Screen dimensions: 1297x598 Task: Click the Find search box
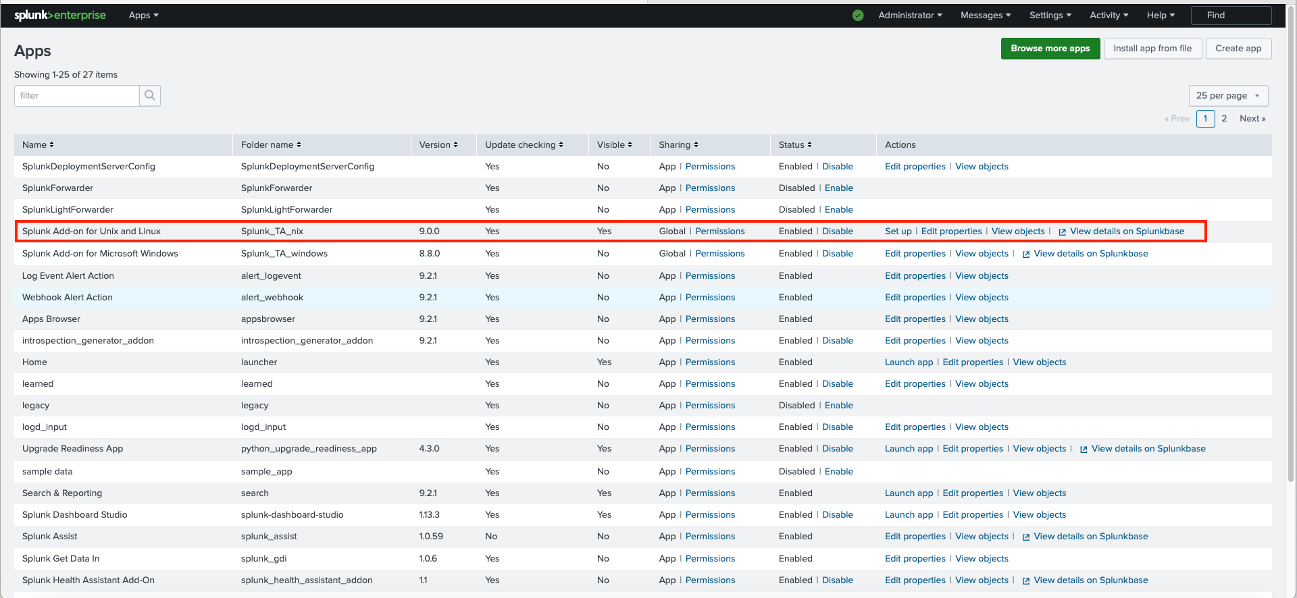click(x=1231, y=15)
